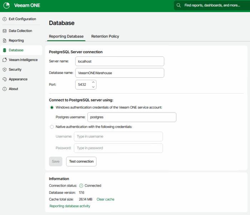Select the Database sidebar item
The height and width of the screenshot is (215, 250).
pos(21,50)
